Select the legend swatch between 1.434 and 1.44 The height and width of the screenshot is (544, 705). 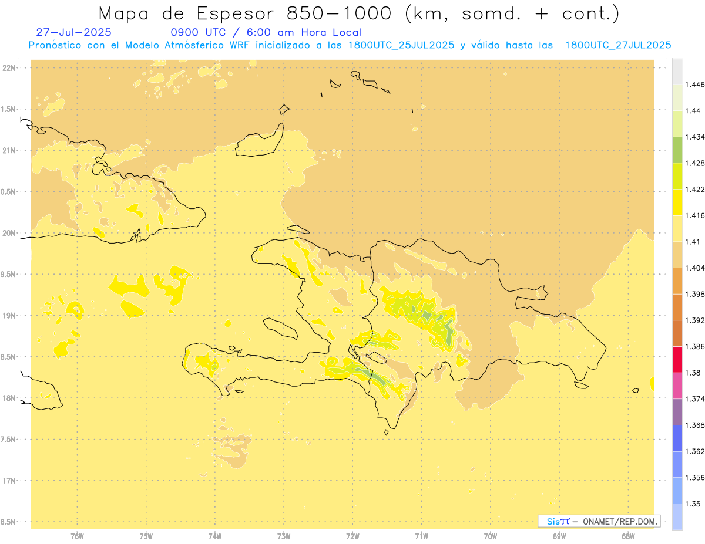click(x=677, y=124)
